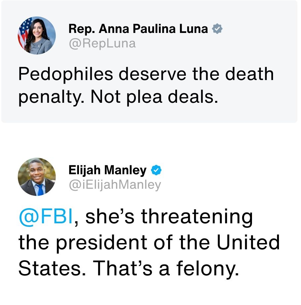Viewport: 301px width, 305px height.
Task: Click the @iElijahManley handle
Action: coord(114,184)
